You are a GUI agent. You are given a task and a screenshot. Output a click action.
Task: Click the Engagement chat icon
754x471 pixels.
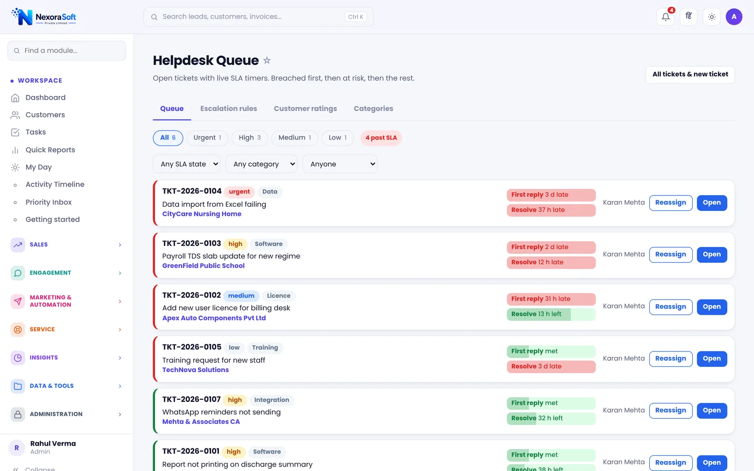[18, 273]
